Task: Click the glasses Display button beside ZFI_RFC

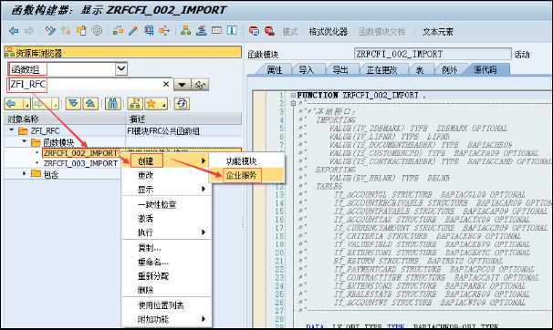Action: tap(200, 85)
